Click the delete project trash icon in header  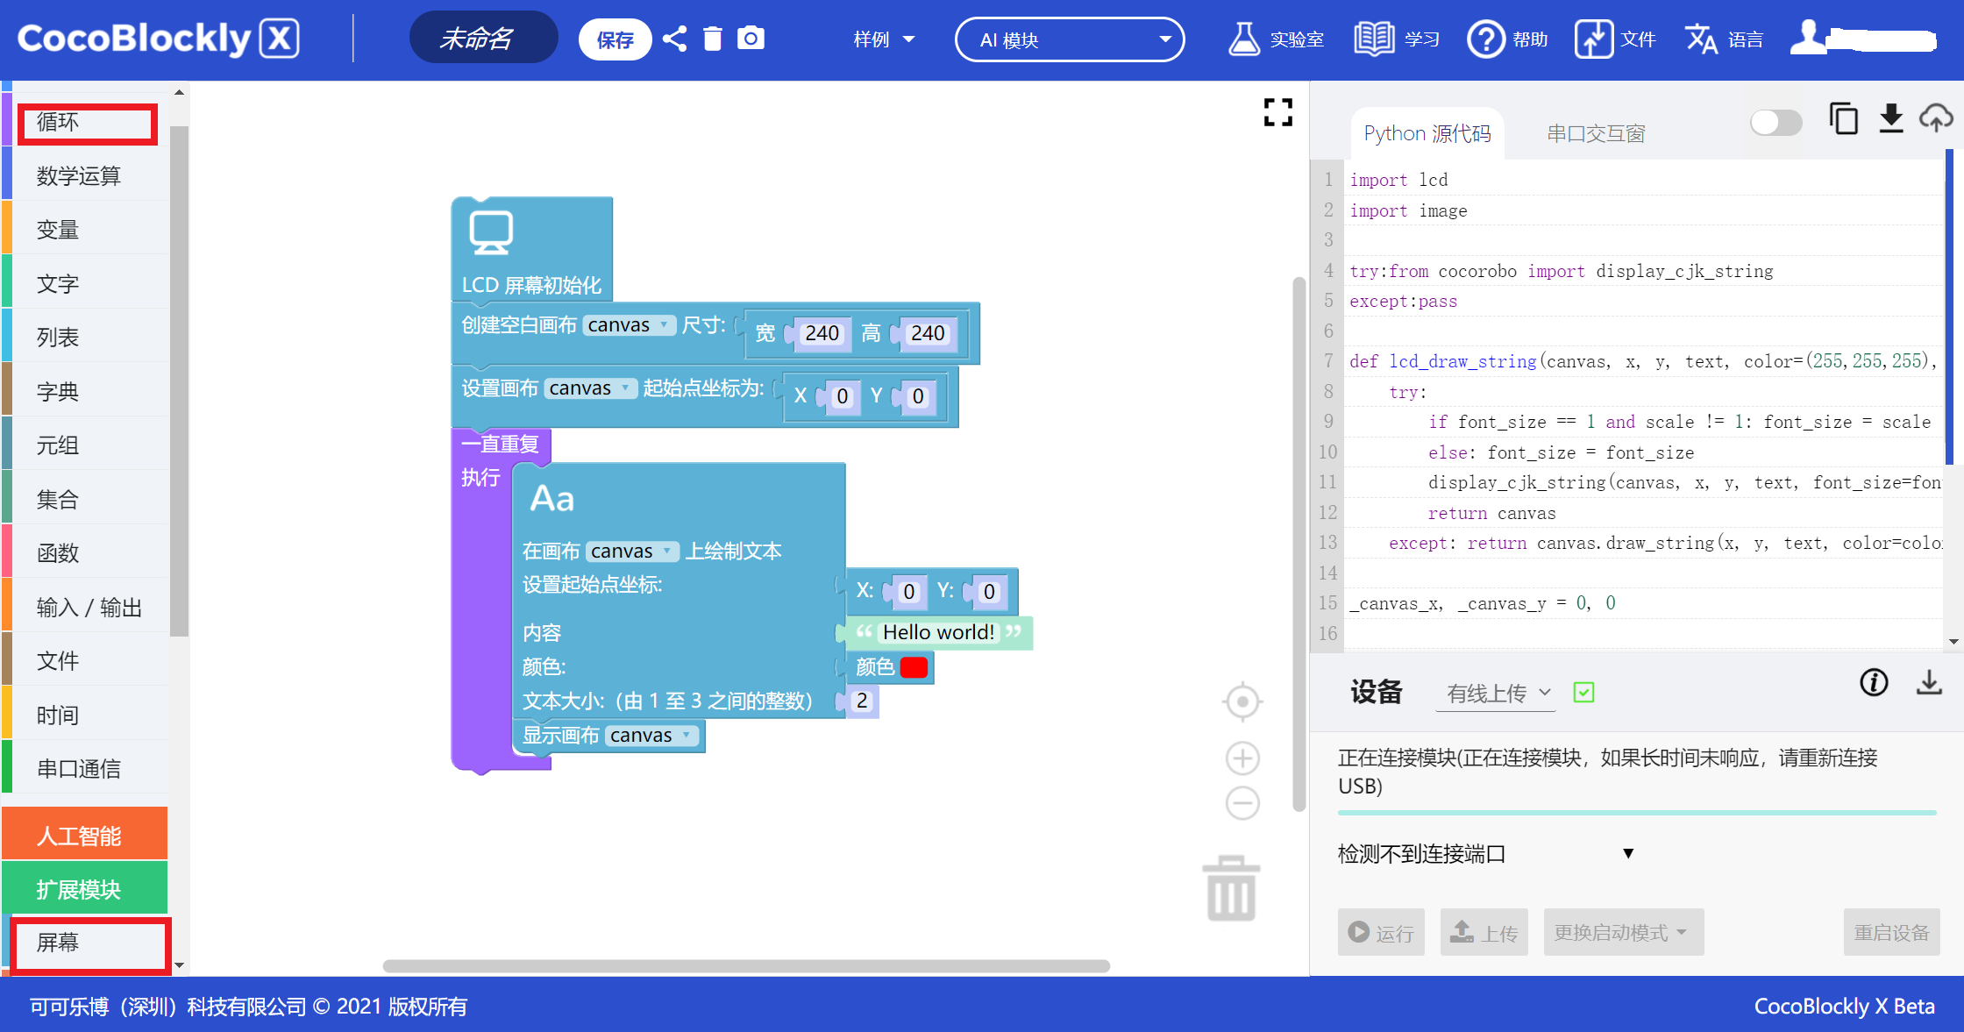(x=712, y=39)
